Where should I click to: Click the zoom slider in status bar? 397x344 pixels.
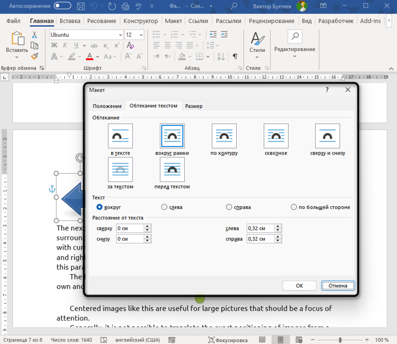click(x=341, y=340)
